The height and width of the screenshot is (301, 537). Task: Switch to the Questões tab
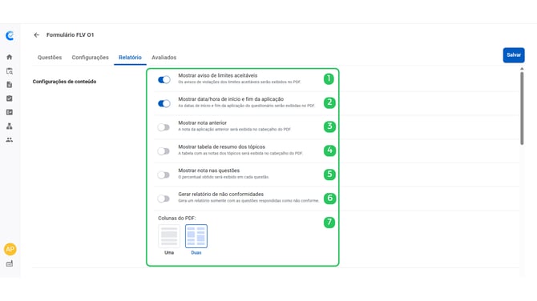(x=50, y=58)
